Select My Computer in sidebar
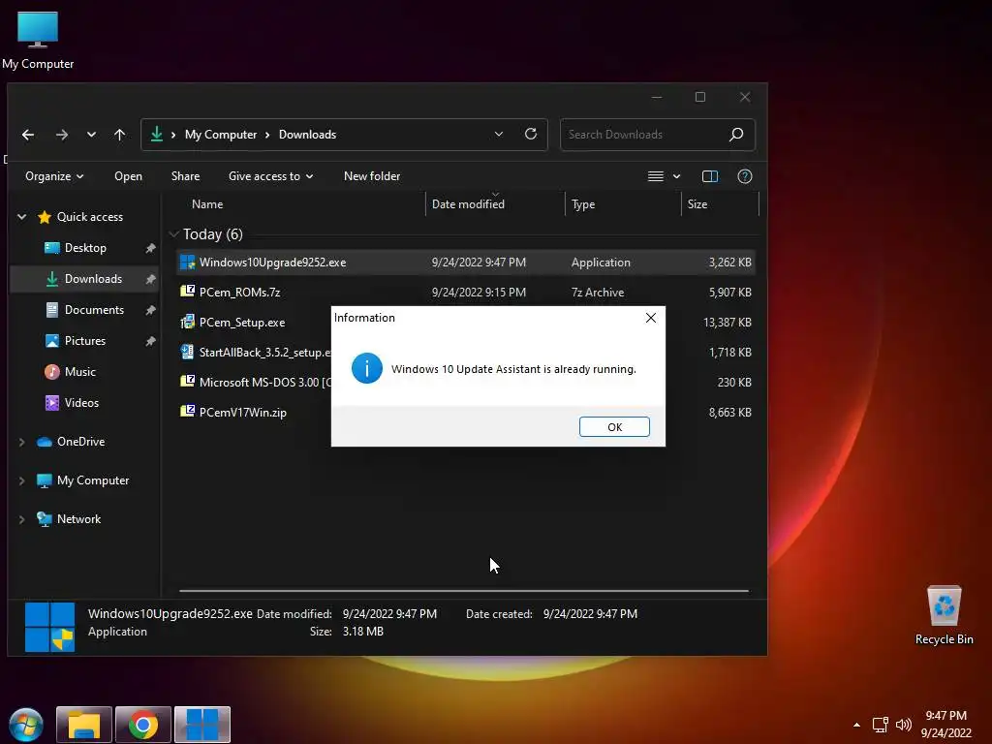The width and height of the screenshot is (992, 744). pos(92,480)
